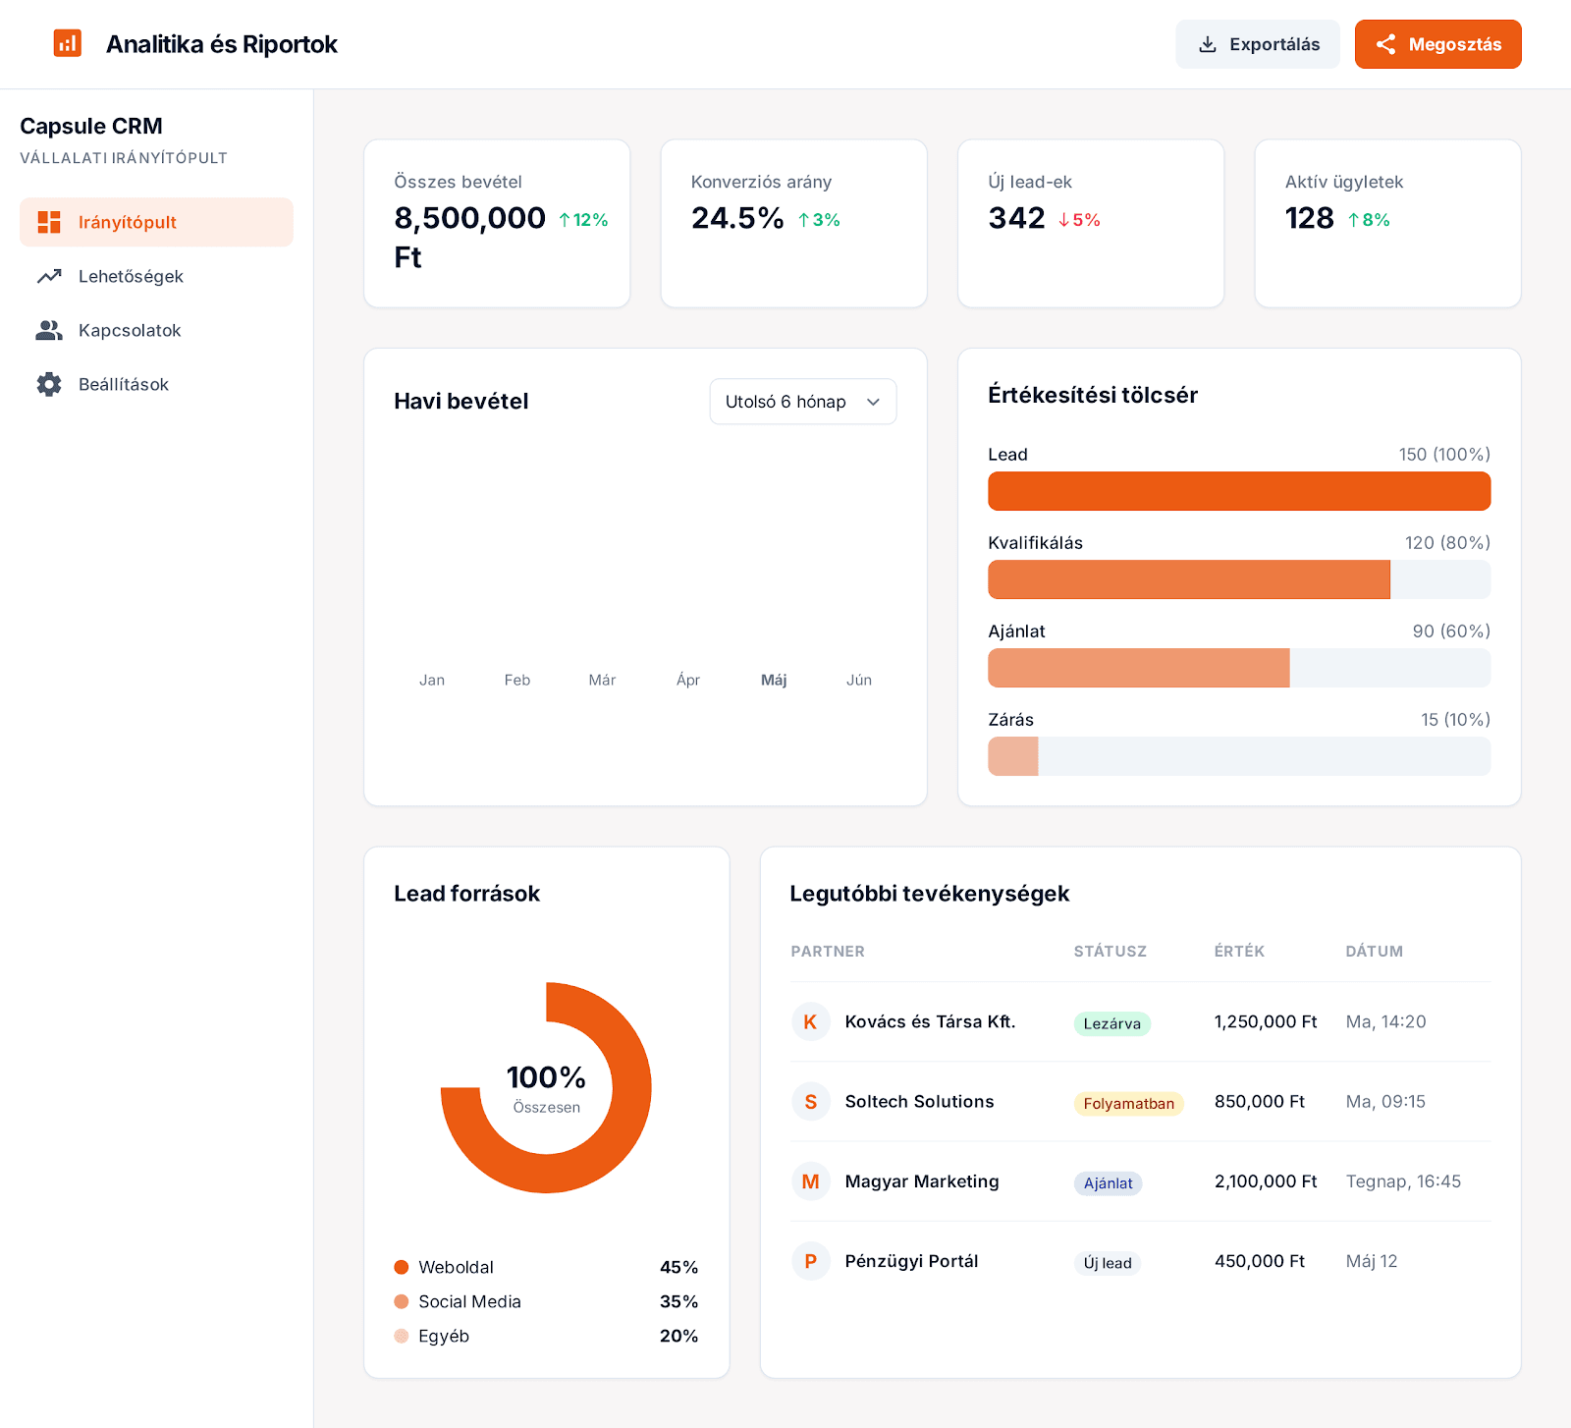The image size is (1571, 1428).
Task: Click the download icon on Exportálás
Action: click(1207, 43)
